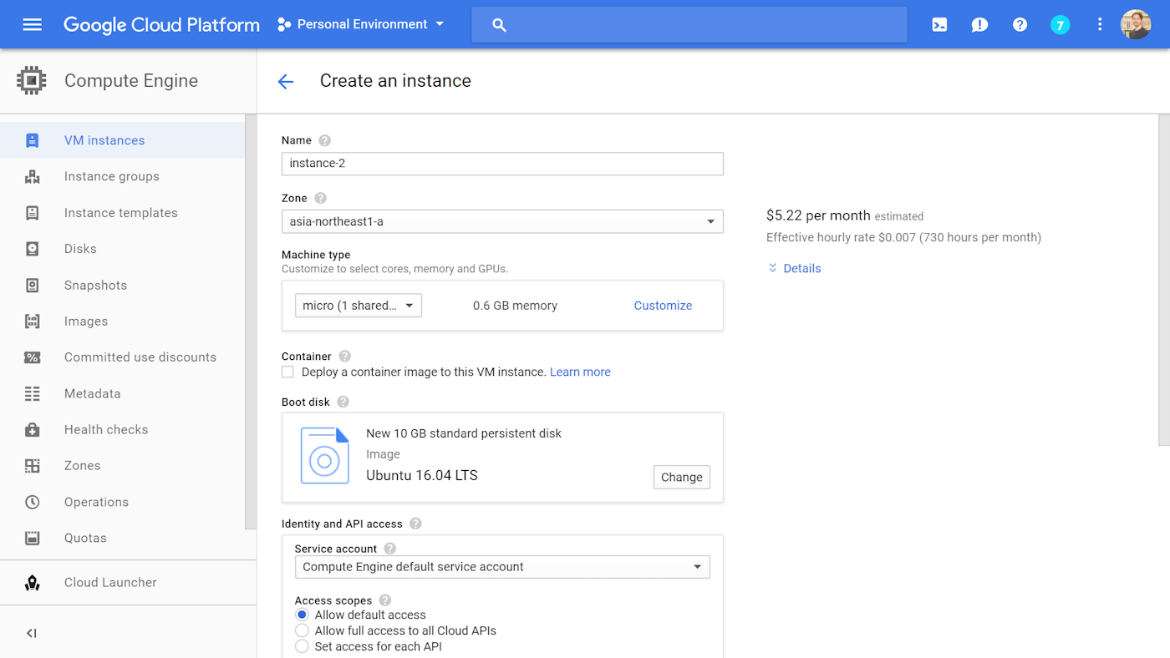Image resolution: width=1170 pixels, height=658 pixels.
Task: Enable deploying a container image checkbox
Action: coord(287,372)
